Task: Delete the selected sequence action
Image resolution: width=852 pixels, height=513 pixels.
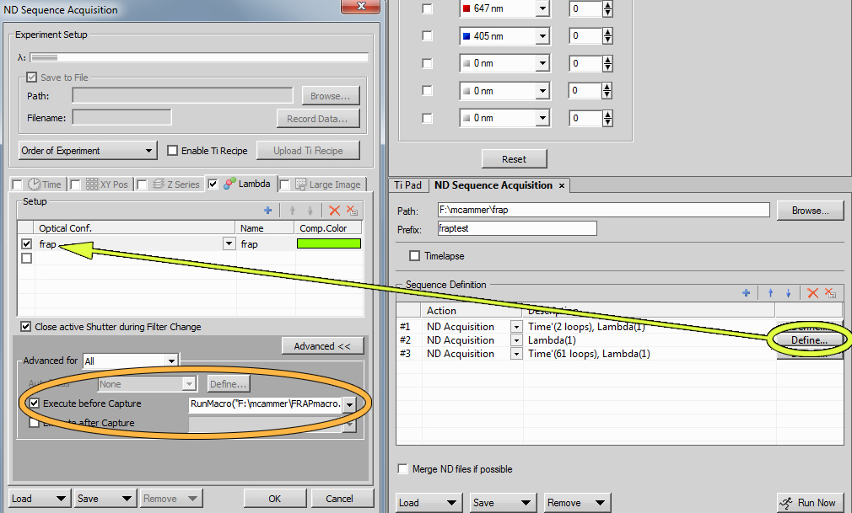Action: tap(812, 293)
